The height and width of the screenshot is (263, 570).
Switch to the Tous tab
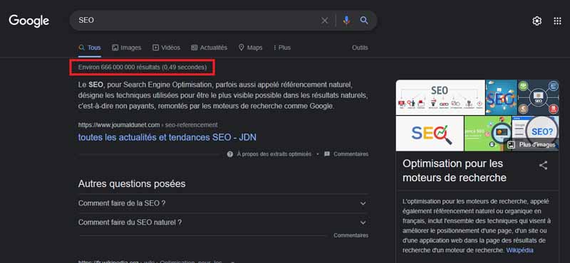[90, 48]
